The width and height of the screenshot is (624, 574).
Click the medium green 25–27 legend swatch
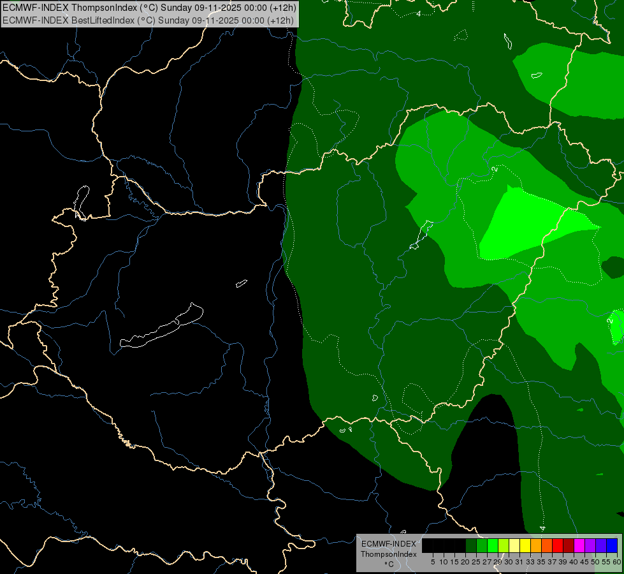coord(482,545)
